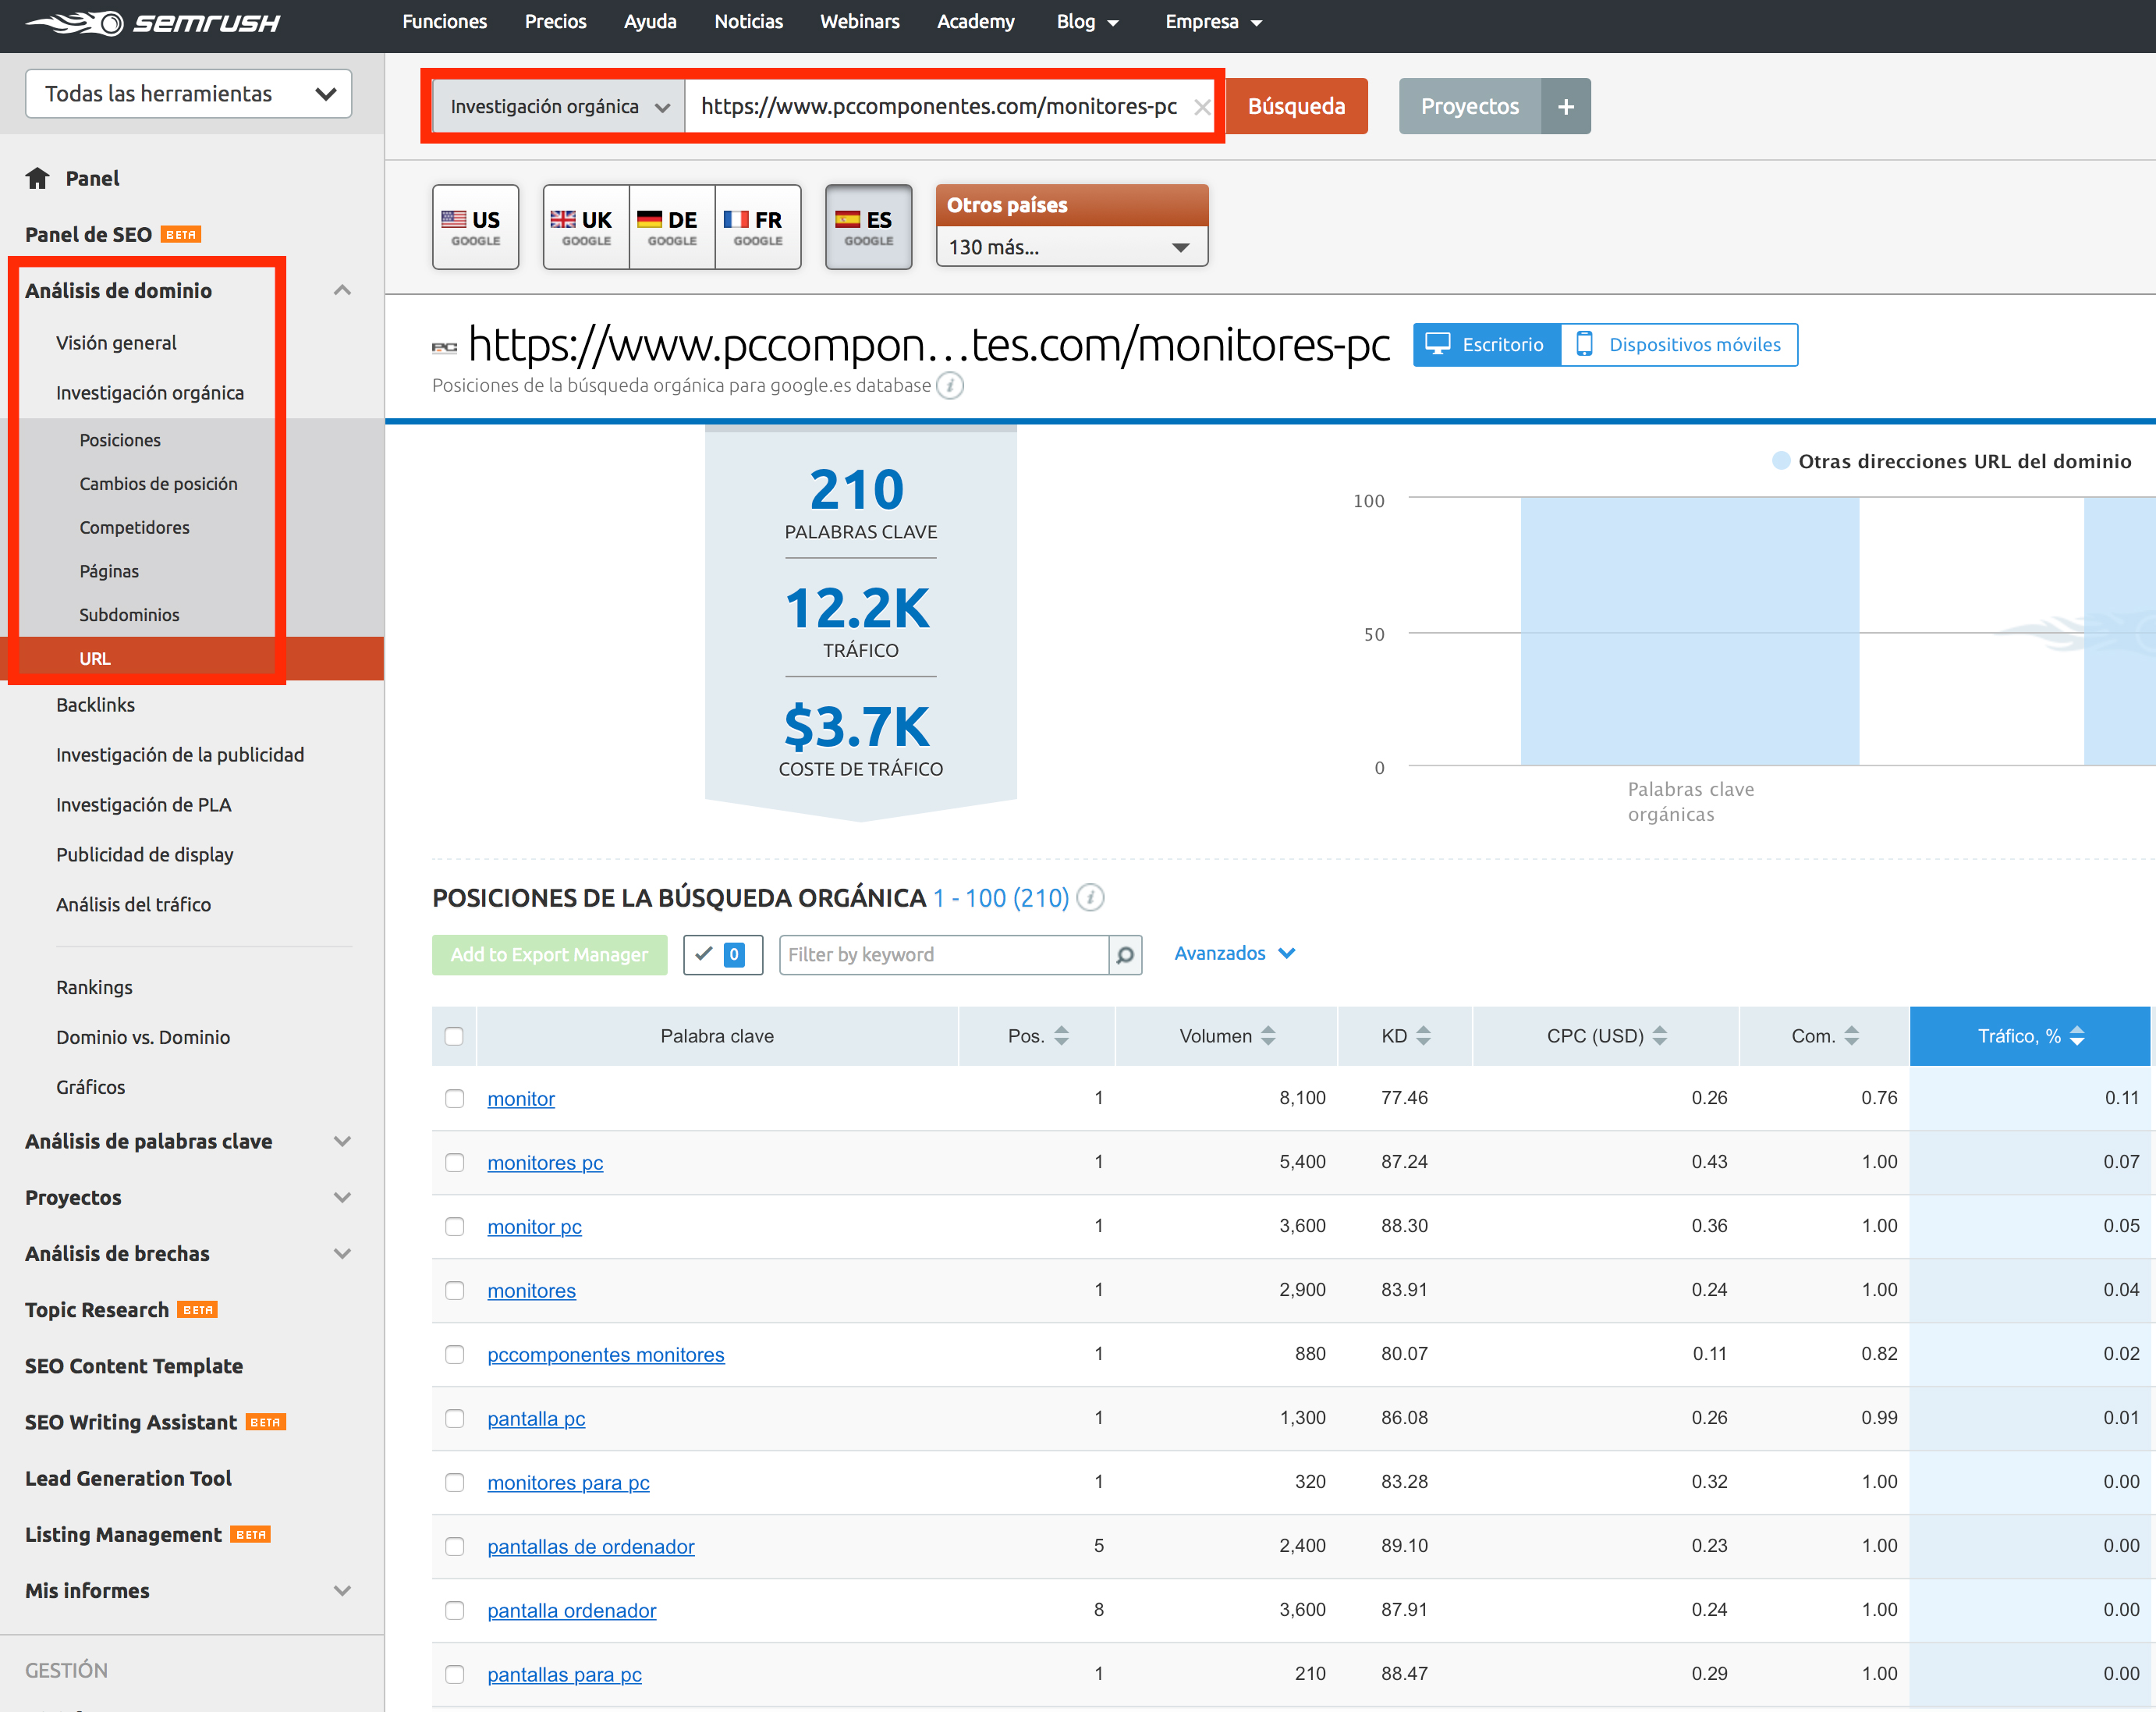Click the DE Google country flag icon
The image size is (2156, 1712).
668,222
